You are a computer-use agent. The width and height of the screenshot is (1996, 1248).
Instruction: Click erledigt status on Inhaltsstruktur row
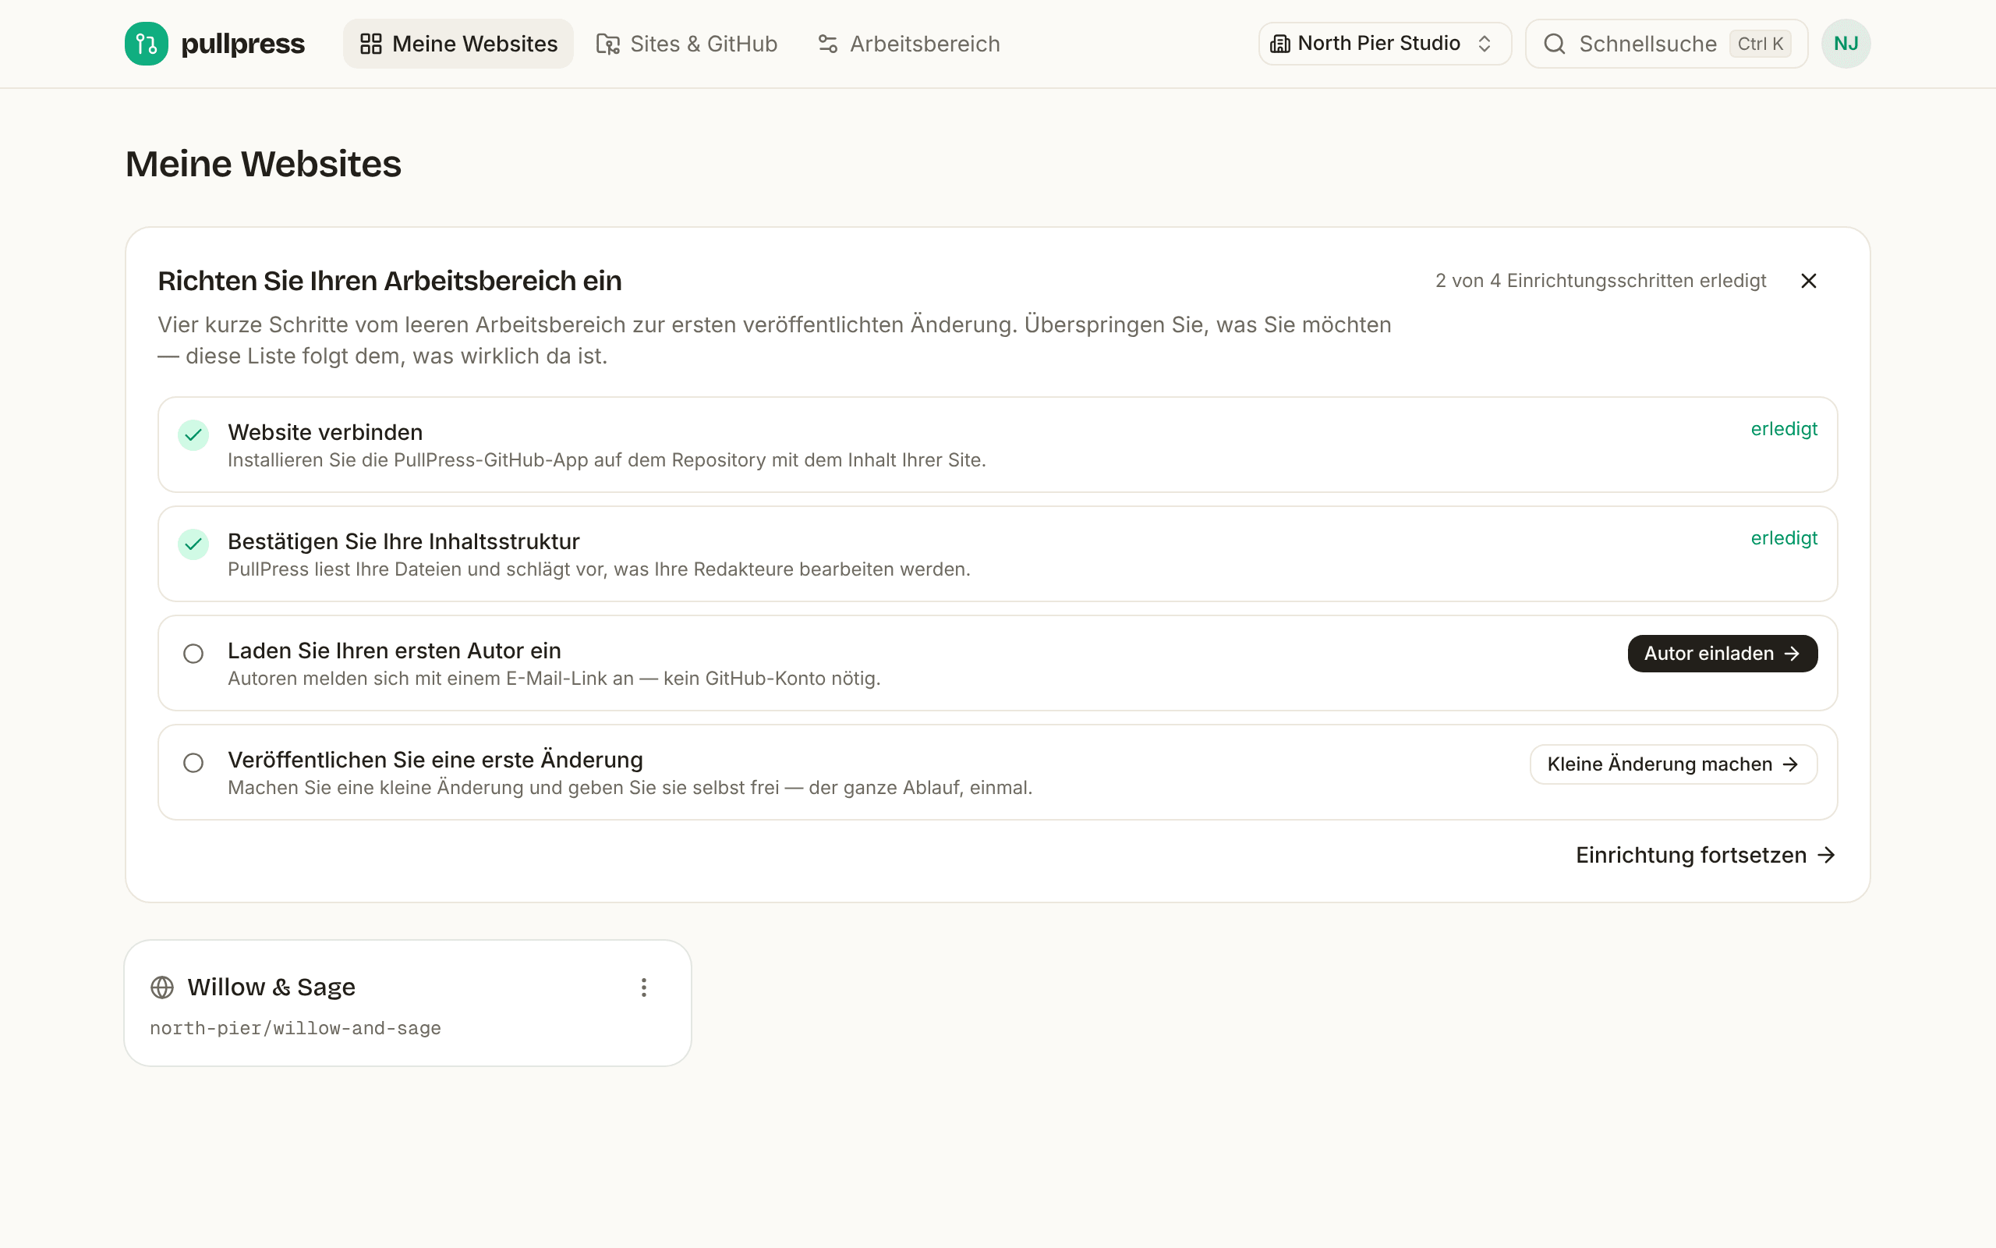tap(1784, 538)
